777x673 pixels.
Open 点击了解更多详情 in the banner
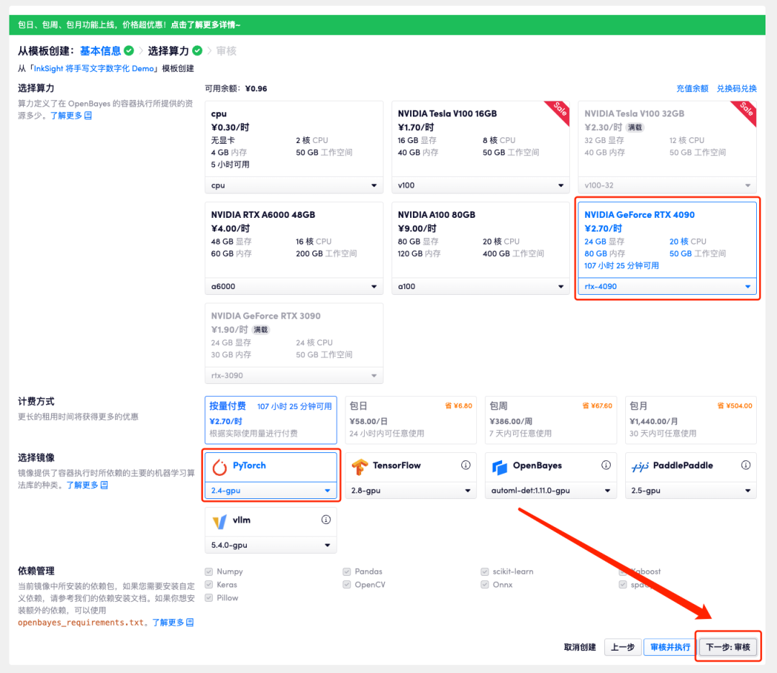[x=203, y=24]
